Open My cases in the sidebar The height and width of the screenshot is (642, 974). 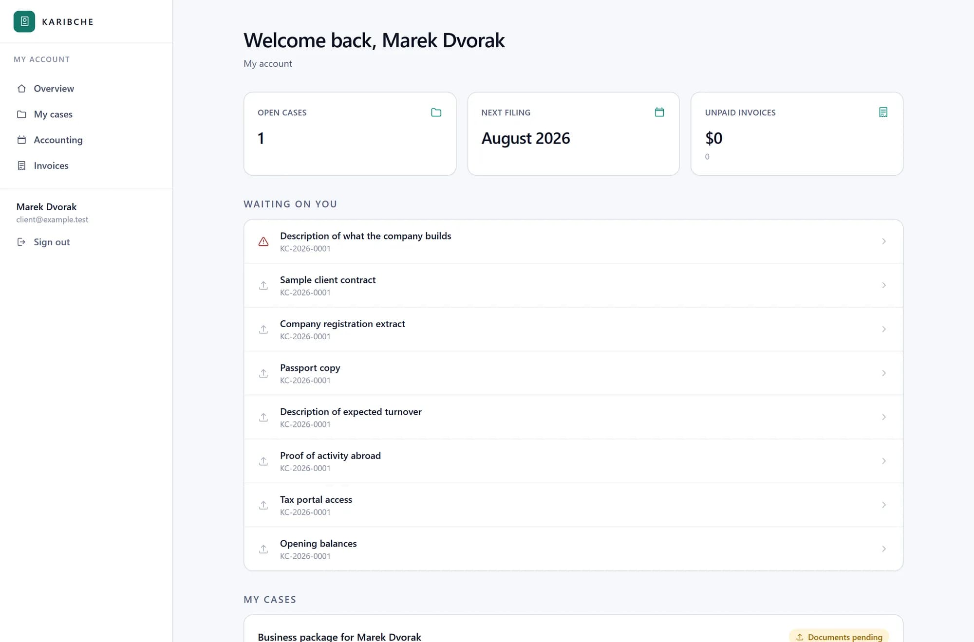coord(86,114)
